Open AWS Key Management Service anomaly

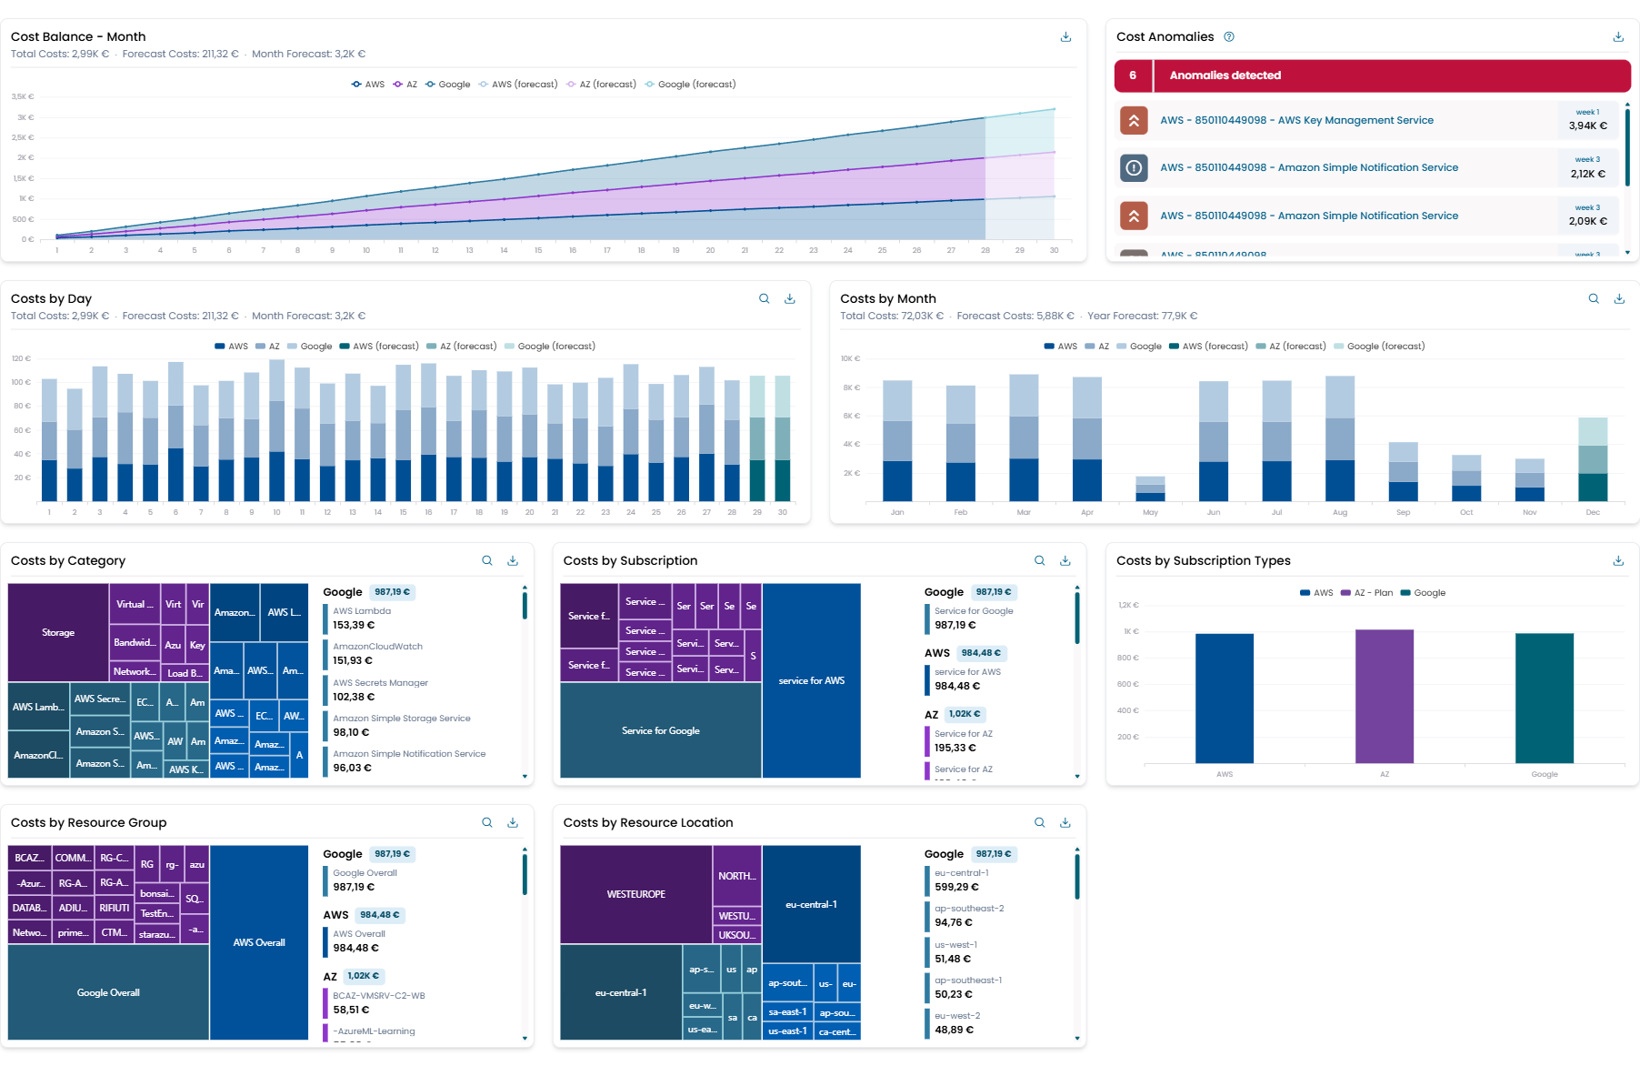tap(1296, 121)
